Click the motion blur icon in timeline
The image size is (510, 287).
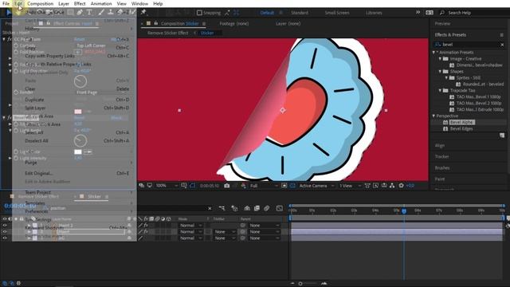[267, 208]
